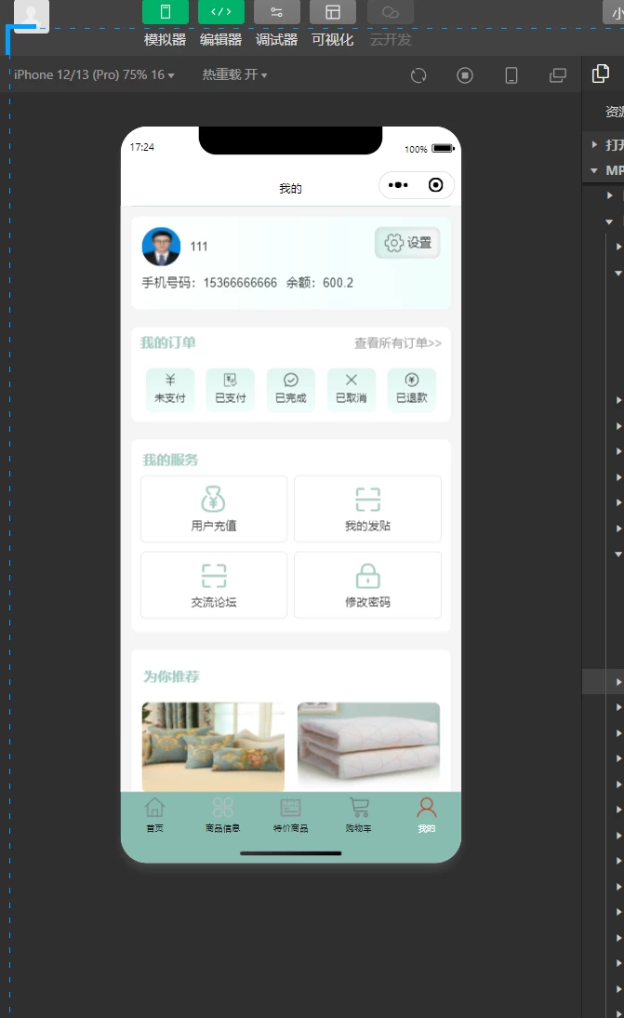Open the 交流论坛 forum service
The width and height of the screenshot is (624, 1018).
[x=214, y=585]
